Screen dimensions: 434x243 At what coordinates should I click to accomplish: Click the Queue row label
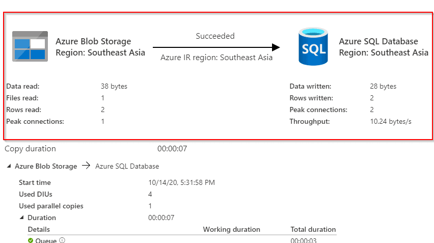click(46, 240)
